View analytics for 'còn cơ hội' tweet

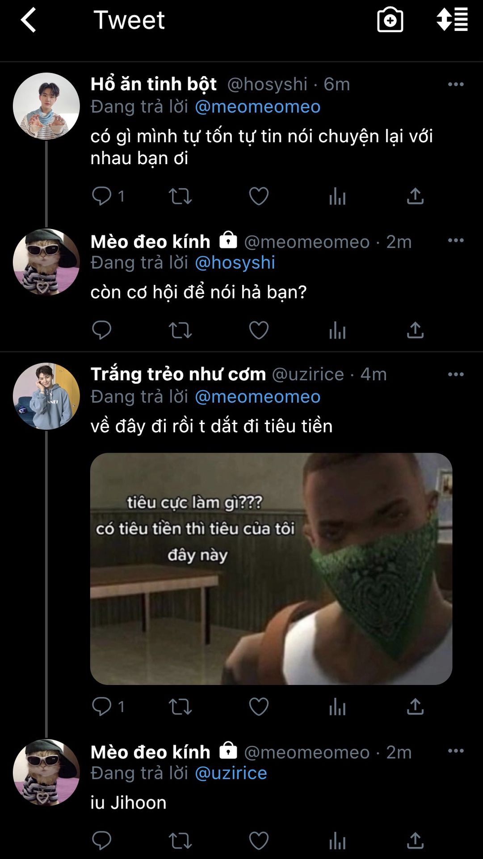click(x=337, y=331)
